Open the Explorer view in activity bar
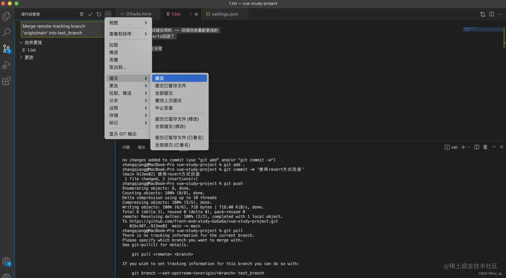 [6, 16]
